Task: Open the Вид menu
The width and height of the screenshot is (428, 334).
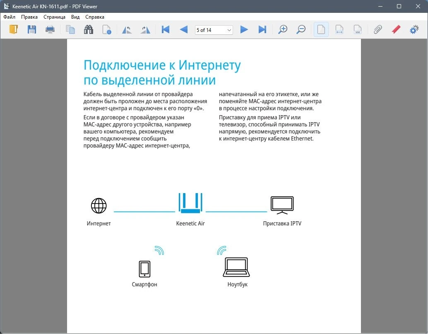Action: 75,17
